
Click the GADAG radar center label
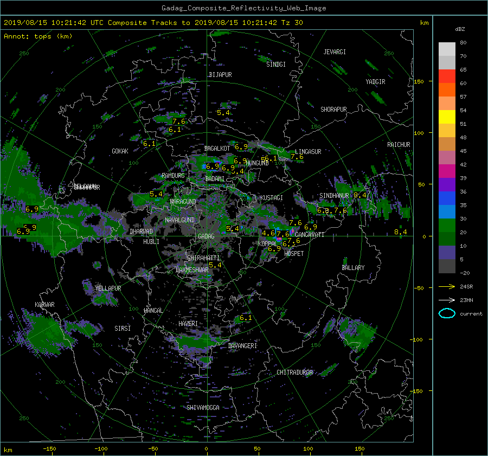(206, 236)
